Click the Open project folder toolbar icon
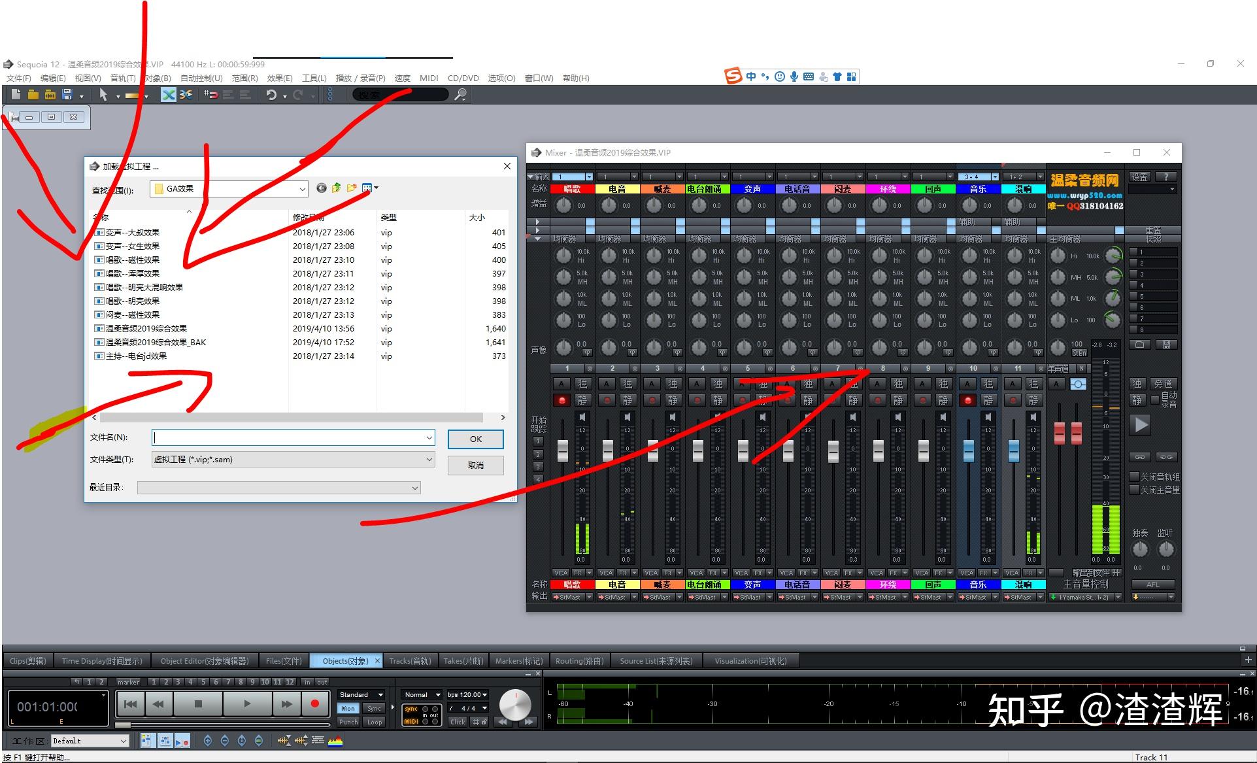The image size is (1257, 763). [x=33, y=95]
